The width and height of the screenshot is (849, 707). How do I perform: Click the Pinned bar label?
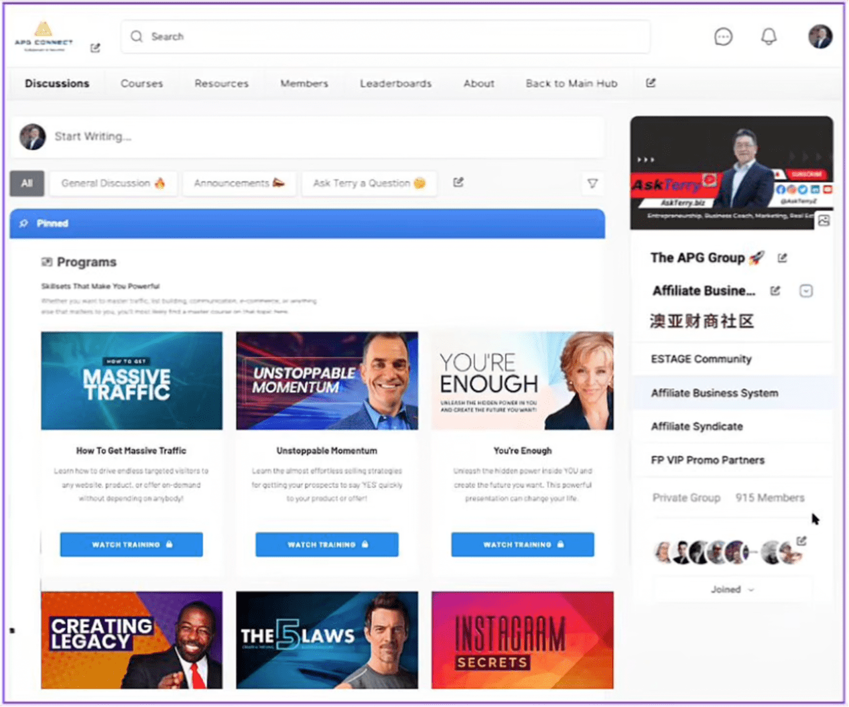52,223
